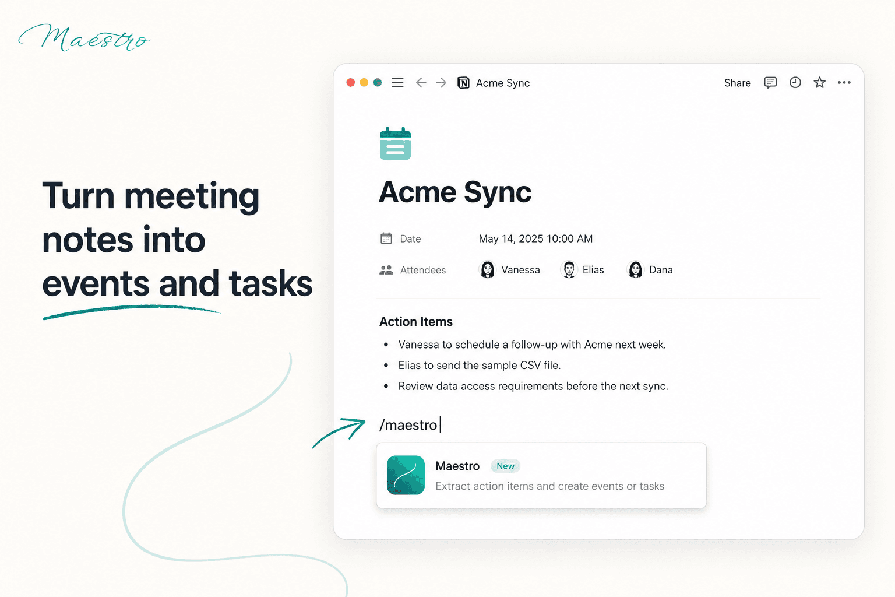
Task: Click the Review data access bullet item
Action: coord(533,387)
